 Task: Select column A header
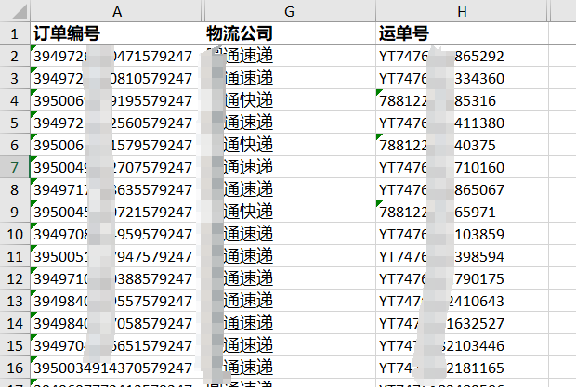(116, 11)
